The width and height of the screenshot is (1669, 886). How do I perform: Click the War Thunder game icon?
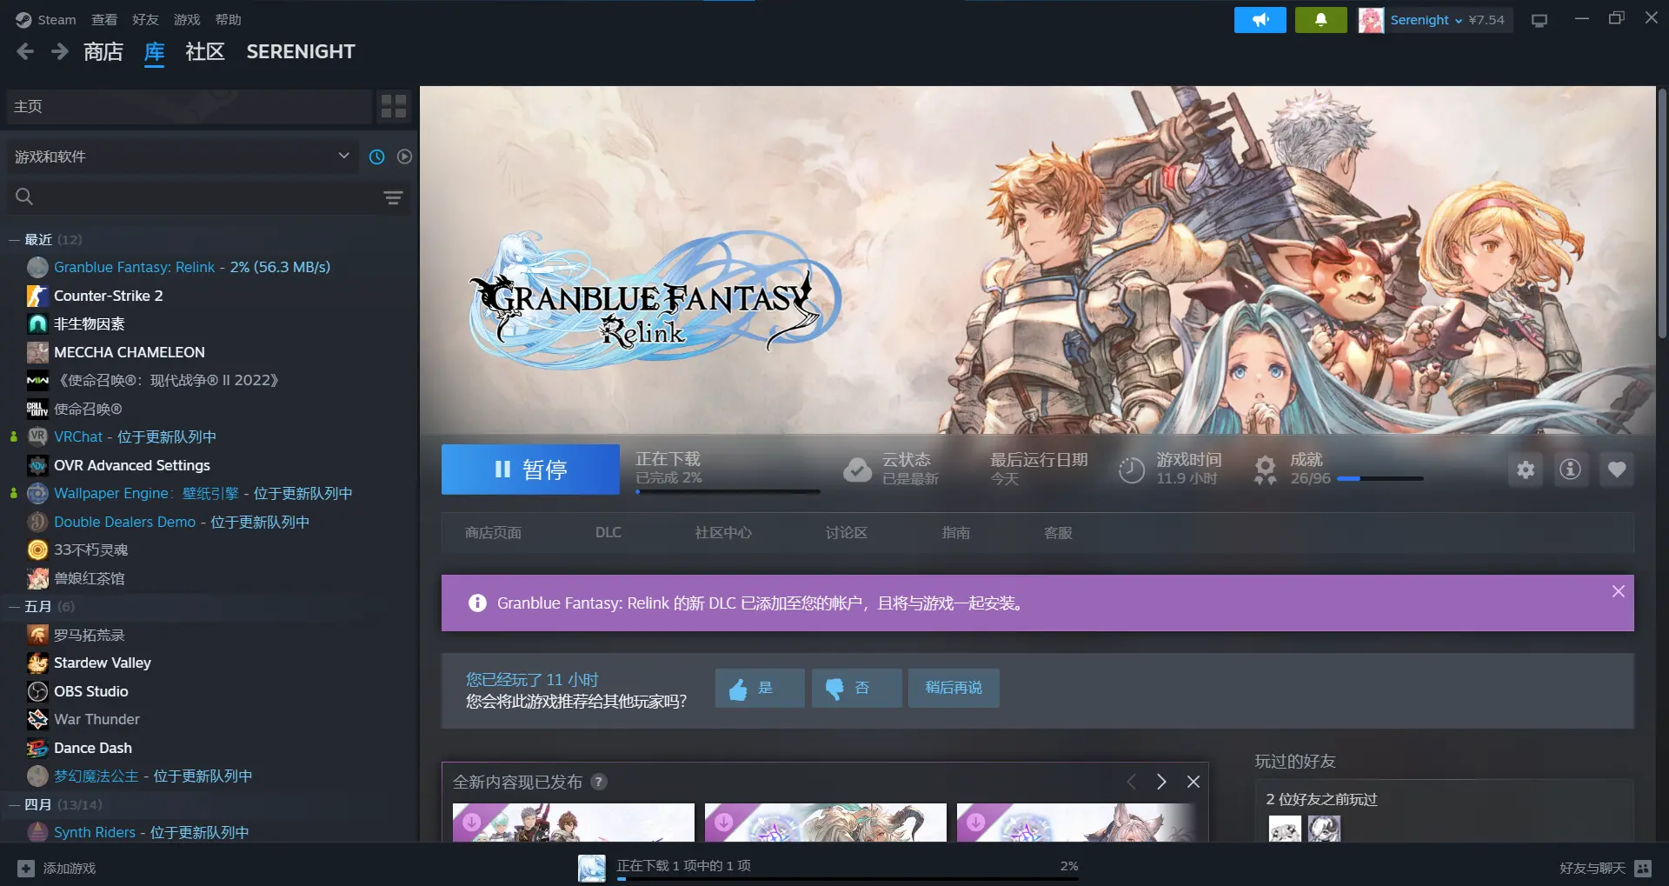37,719
